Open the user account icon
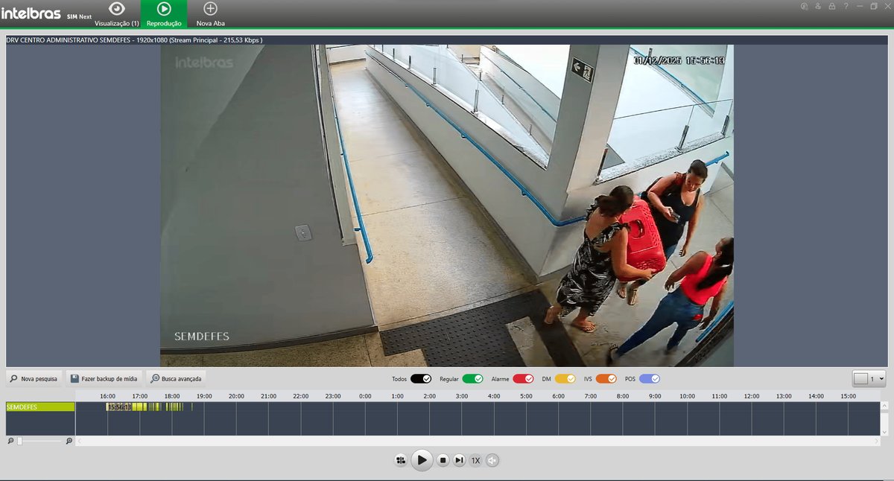Screen dimensions: 894x481 click(x=818, y=6)
